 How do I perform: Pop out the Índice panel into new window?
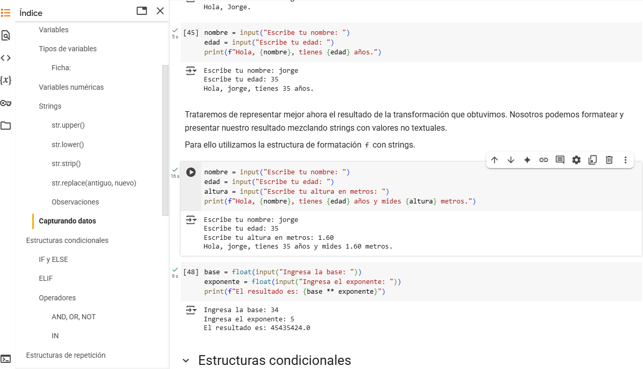[142, 11]
